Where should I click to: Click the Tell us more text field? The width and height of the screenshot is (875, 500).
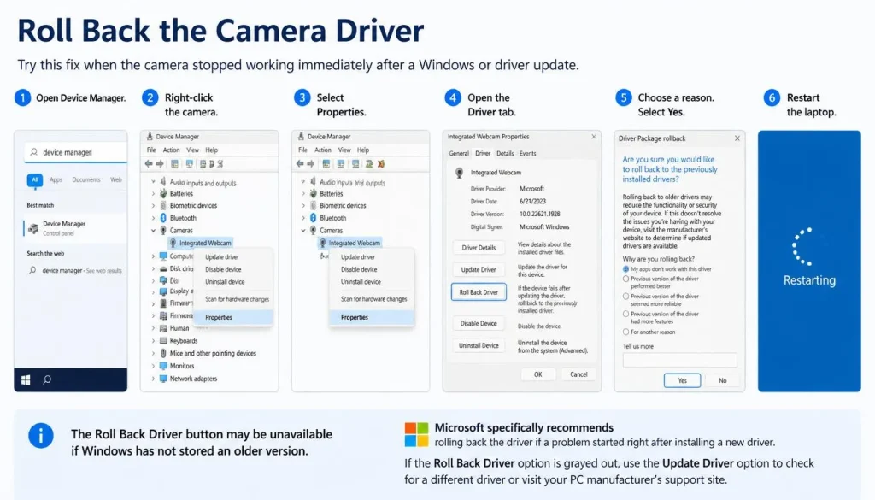(x=679, y=360)
